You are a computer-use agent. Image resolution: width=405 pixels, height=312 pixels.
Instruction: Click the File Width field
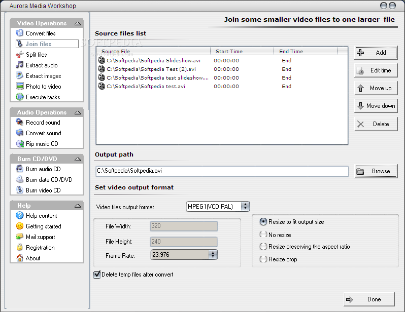pos(184,226)
